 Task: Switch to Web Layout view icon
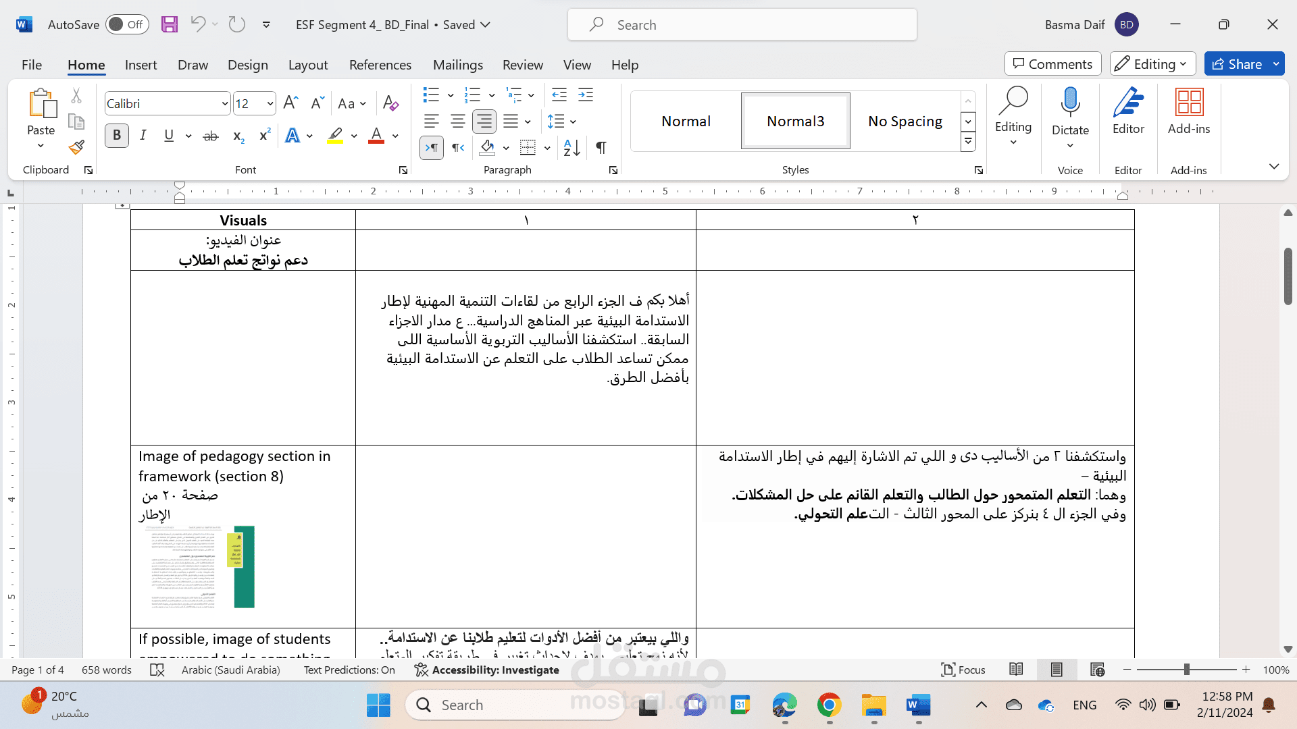coord(1097,670)
